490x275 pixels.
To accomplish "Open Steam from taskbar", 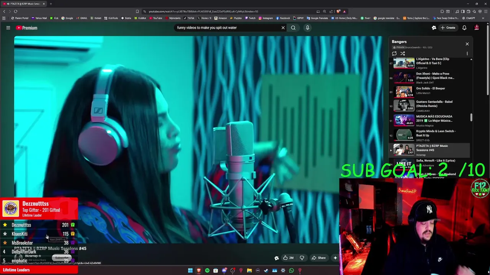I will 266,270.
